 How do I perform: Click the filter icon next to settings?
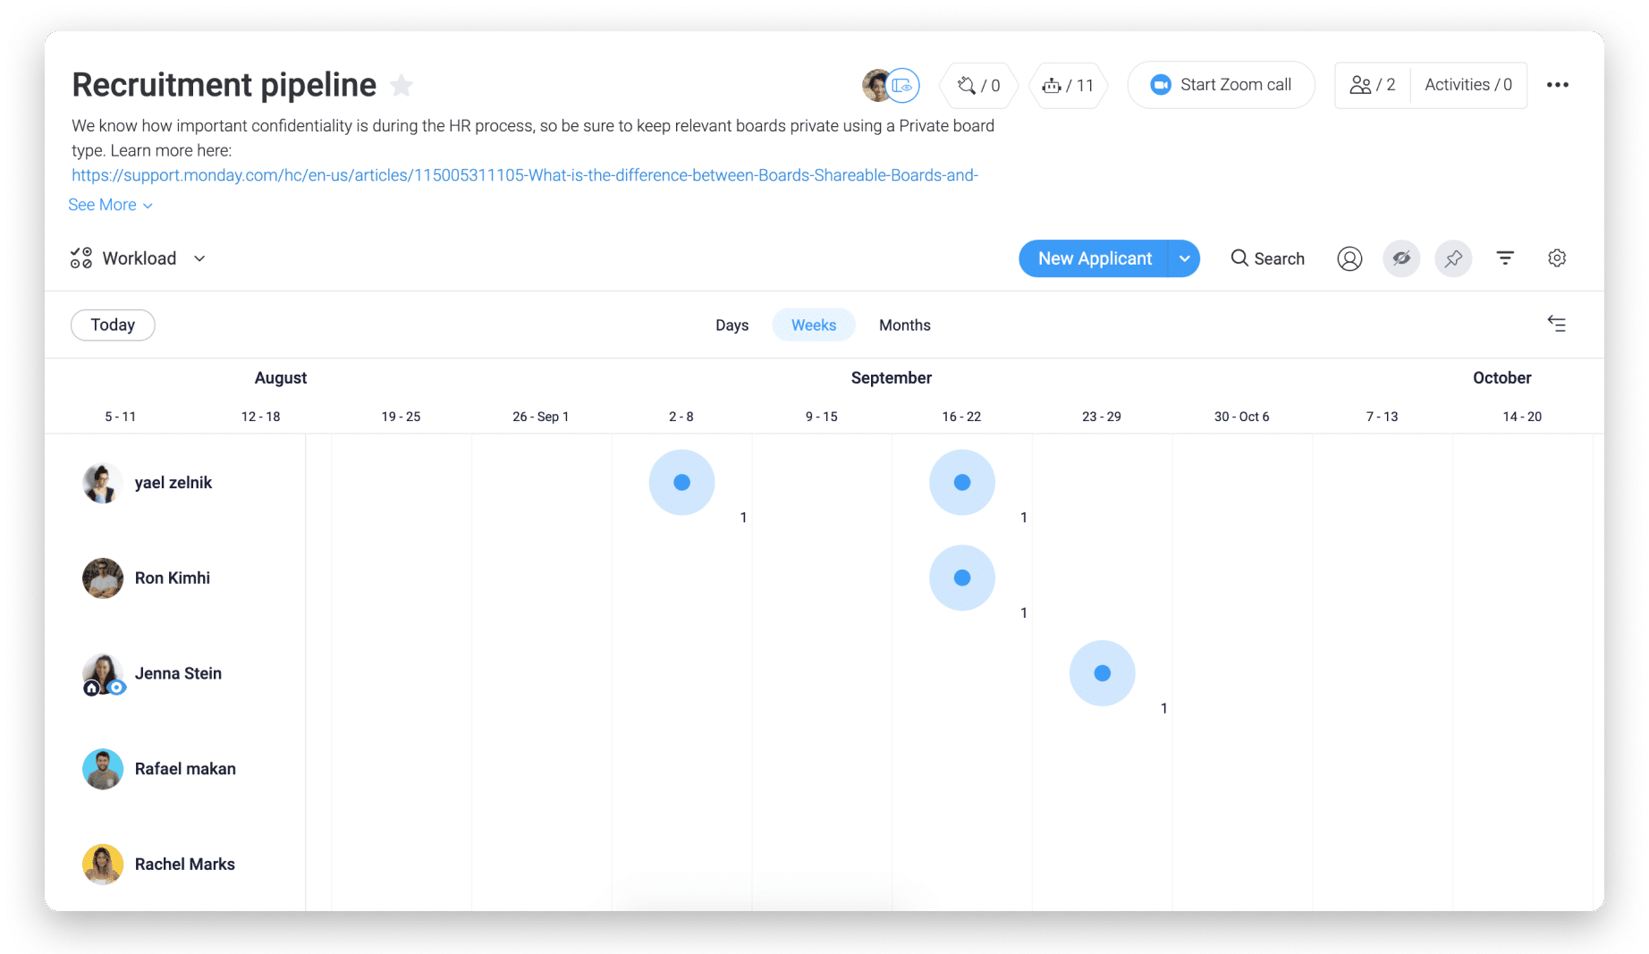click(x=1505, y=258)
